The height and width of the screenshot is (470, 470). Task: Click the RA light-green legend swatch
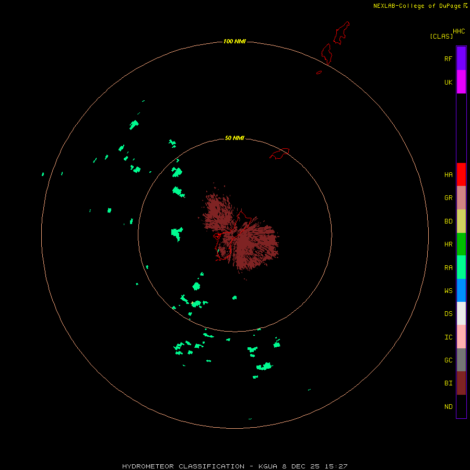(x=461, y=267)
